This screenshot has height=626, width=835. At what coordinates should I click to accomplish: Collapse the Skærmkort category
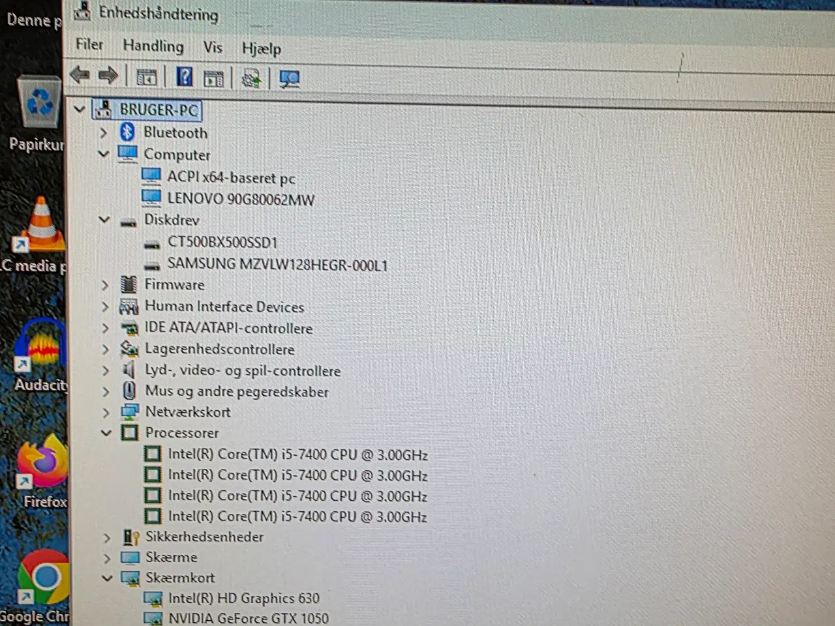pos(107,578)
